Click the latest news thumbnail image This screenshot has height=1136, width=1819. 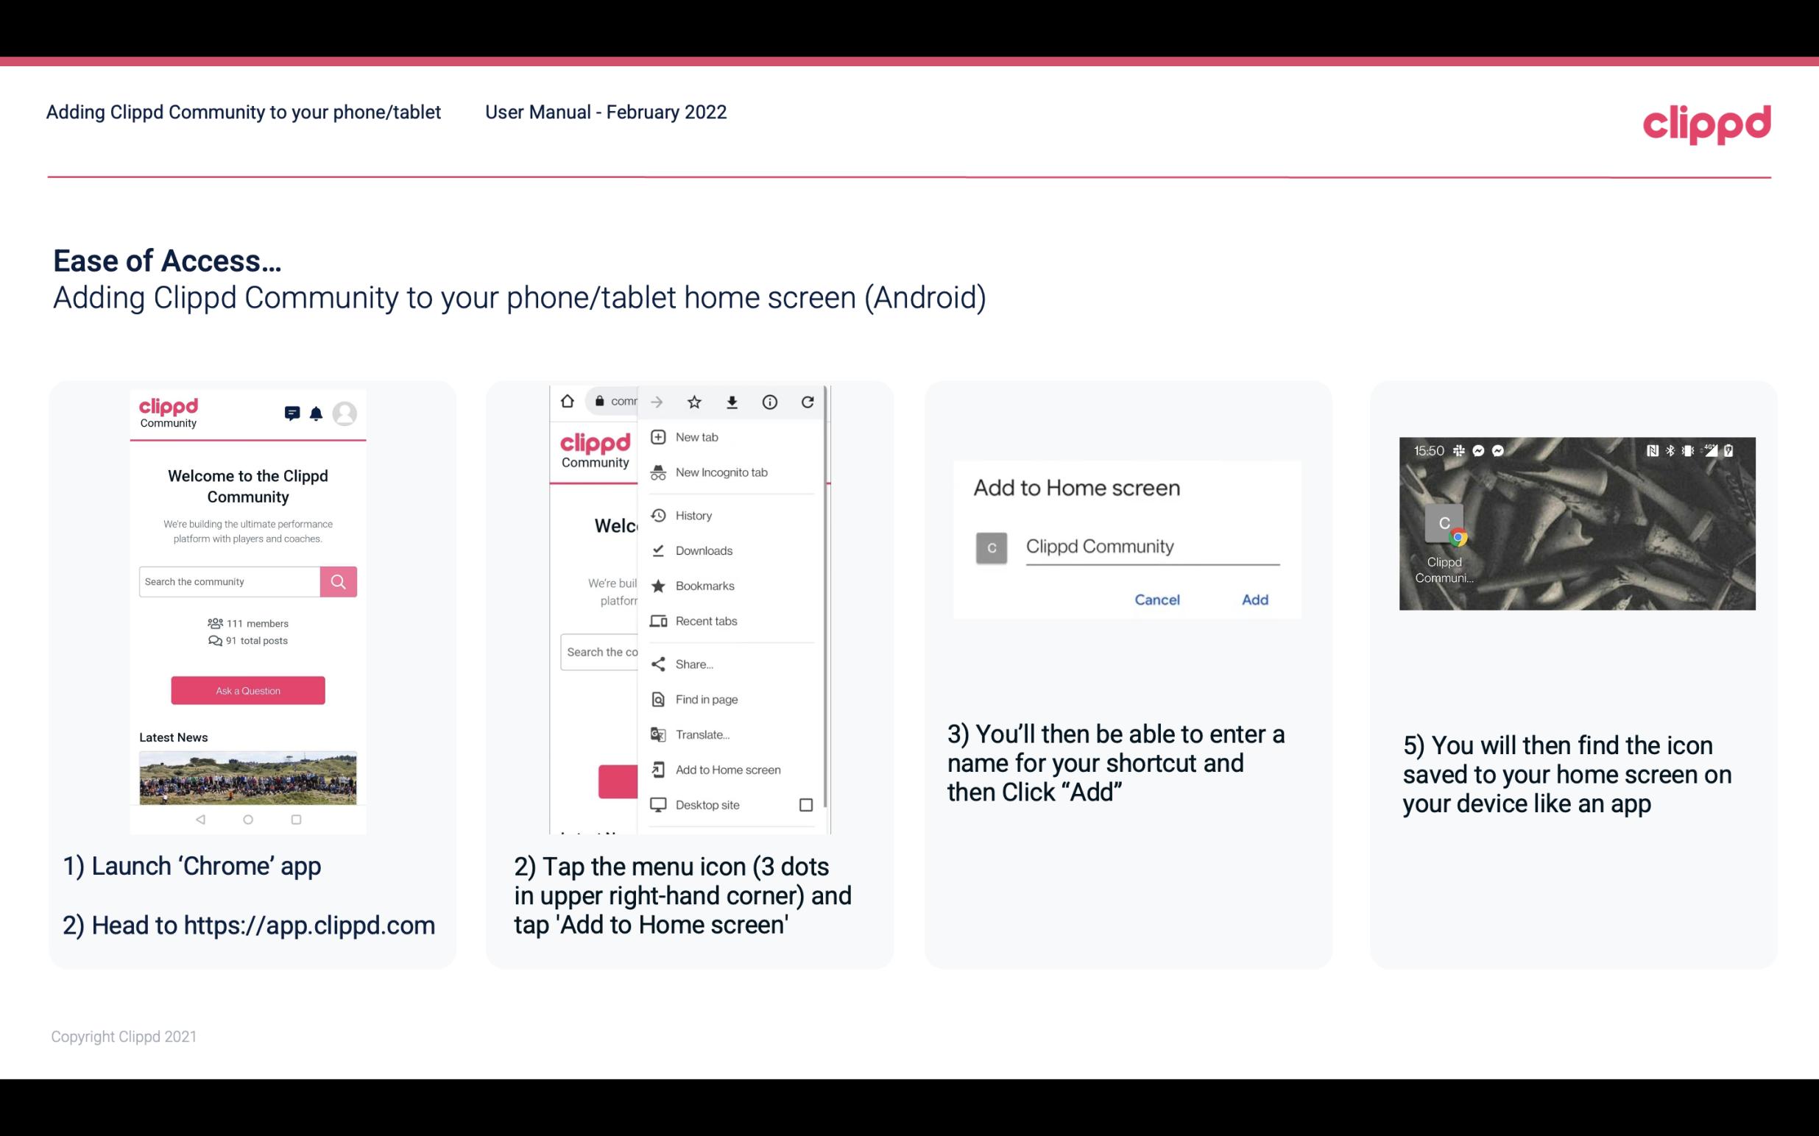[x=247, y=776]
